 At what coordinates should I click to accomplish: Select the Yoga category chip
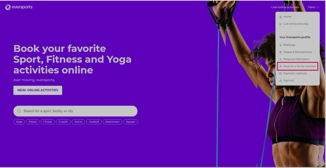19,122
